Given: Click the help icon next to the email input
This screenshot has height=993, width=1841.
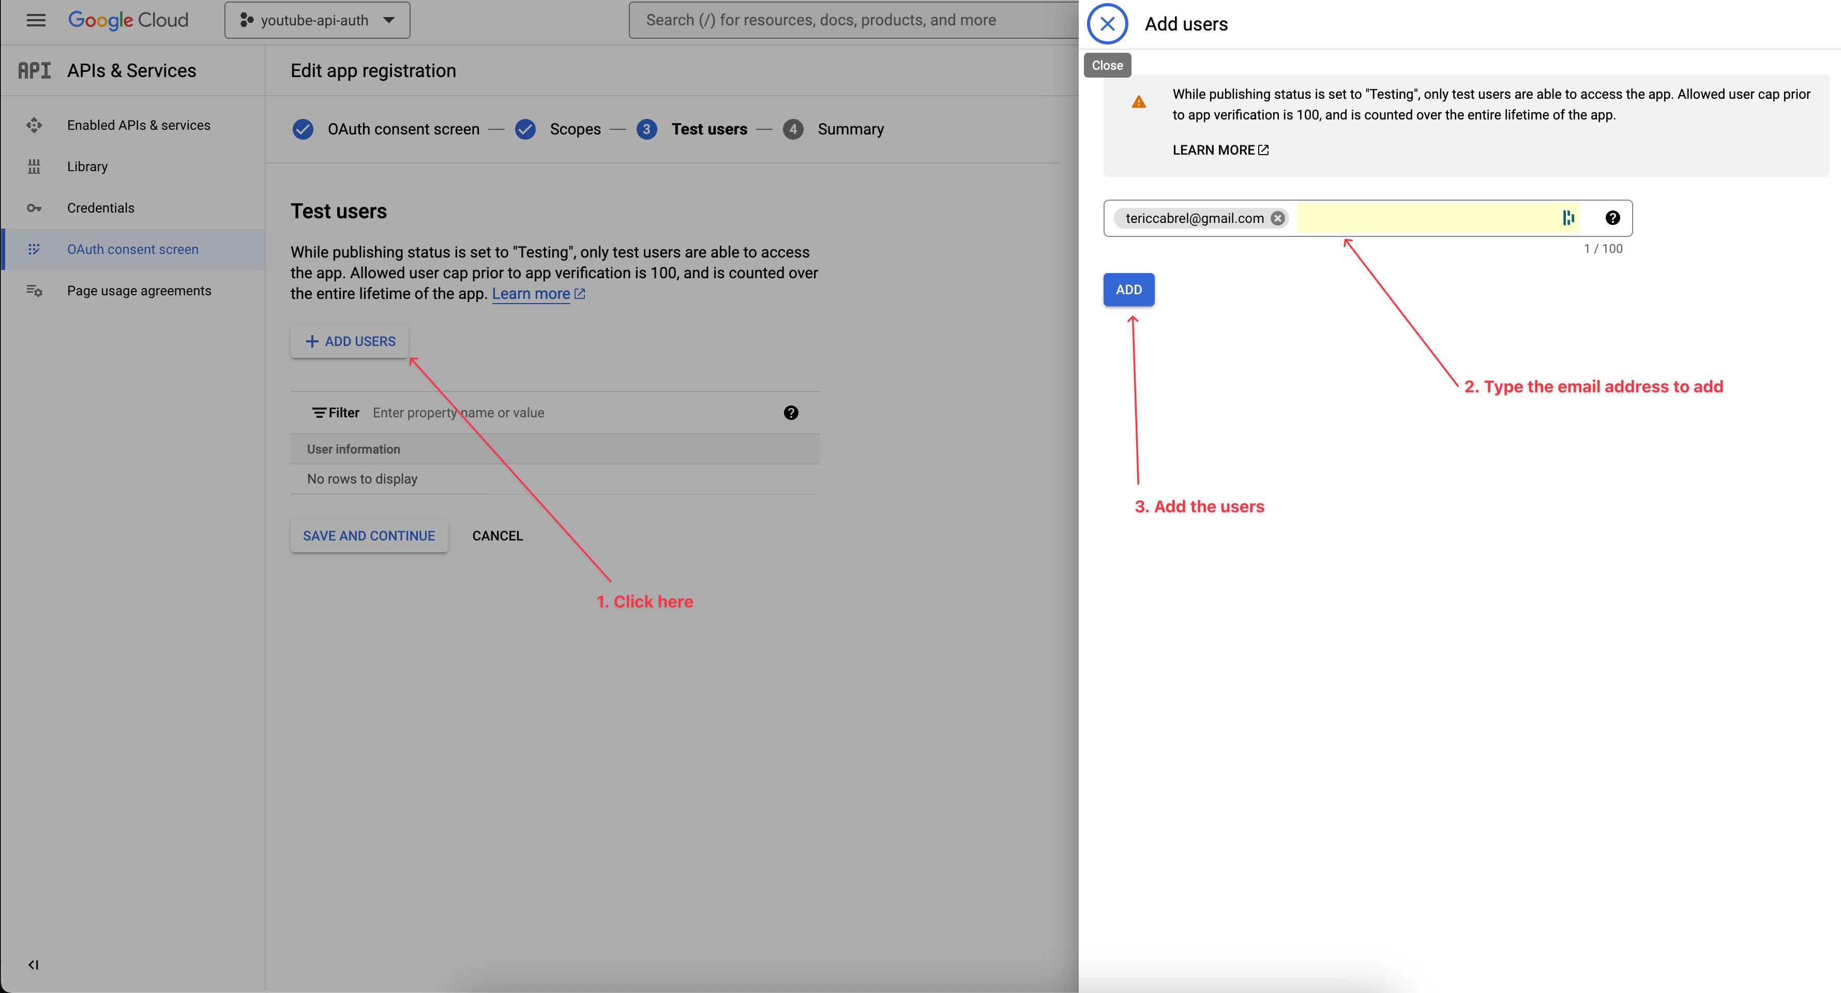Looking at the screenshot, I should coord(1613,217).
